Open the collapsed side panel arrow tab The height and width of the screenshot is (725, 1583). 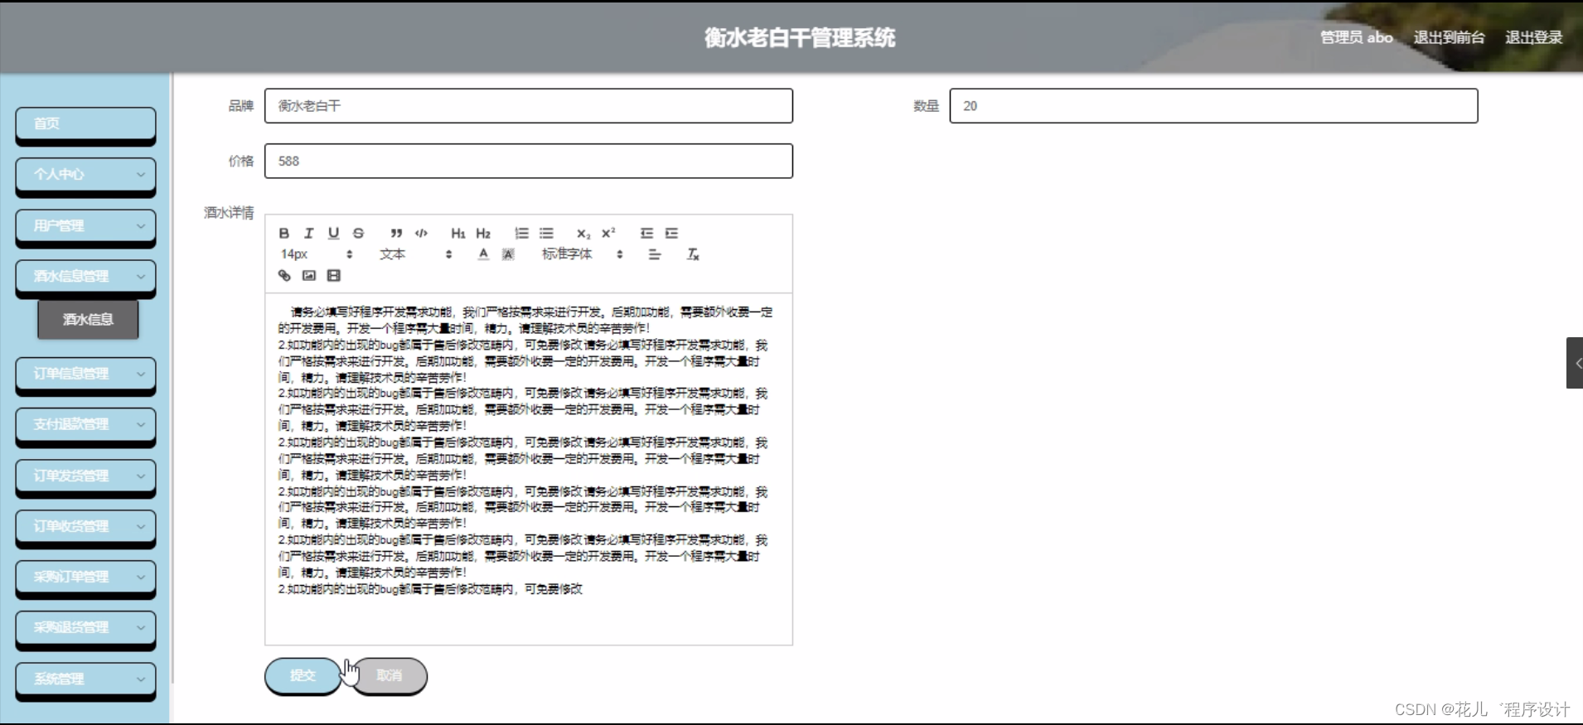pos(1575,363)
